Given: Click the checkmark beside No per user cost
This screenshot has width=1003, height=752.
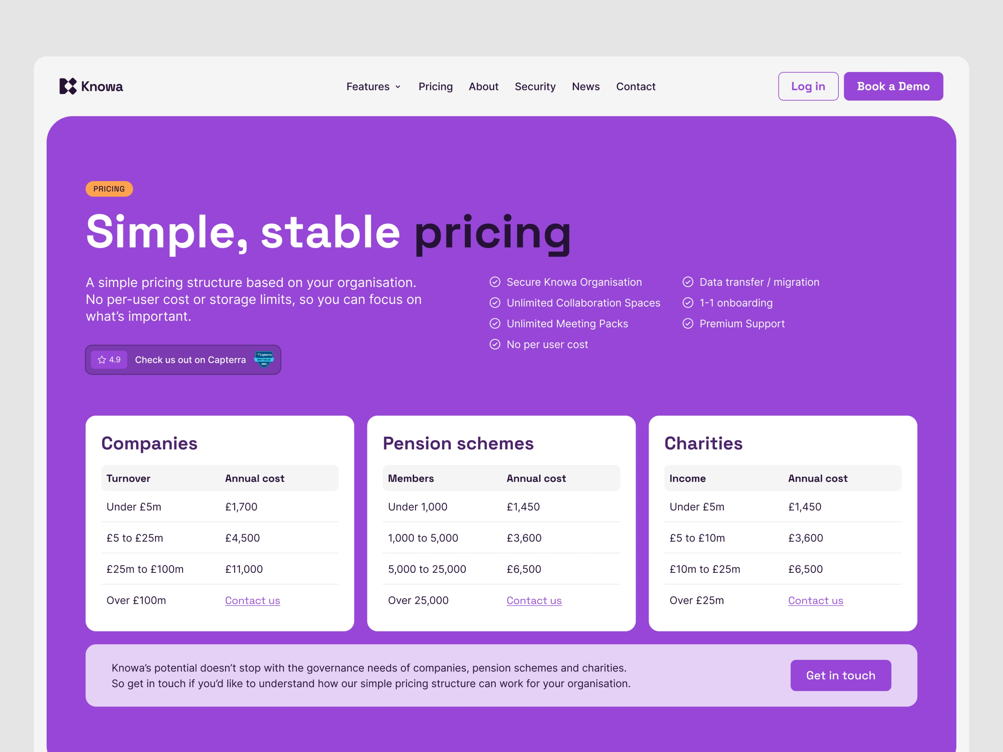Looking at the screenshot, I should pyautogui.click(x=495, y=344).
